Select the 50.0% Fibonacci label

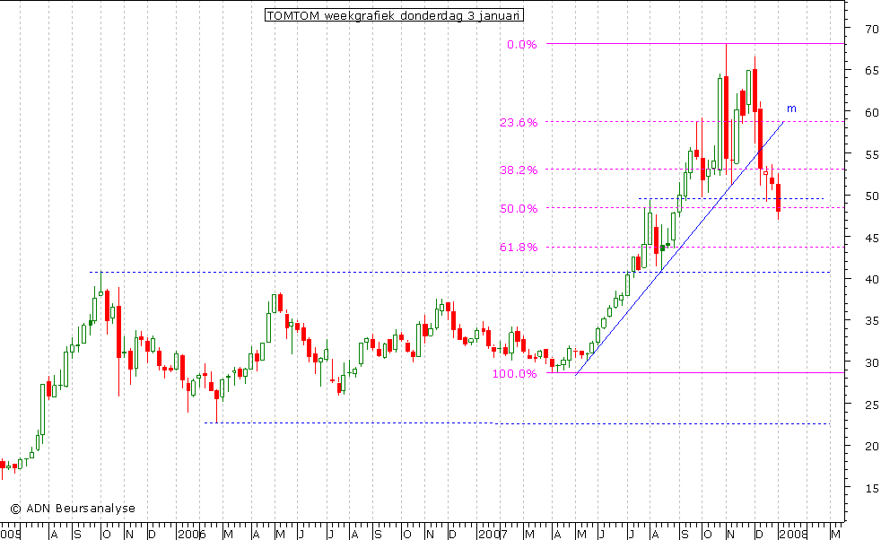(x=519, y=208)
